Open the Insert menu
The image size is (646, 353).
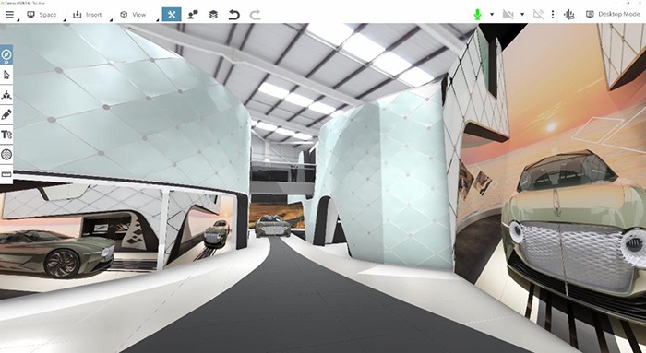point(87,15)
